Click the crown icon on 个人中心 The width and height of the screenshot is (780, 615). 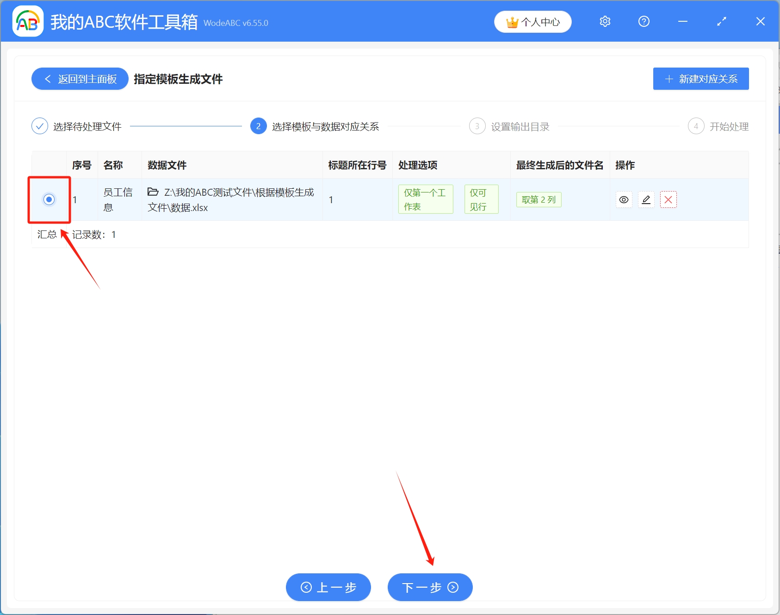pyautogui.click(x=512, y=21)
